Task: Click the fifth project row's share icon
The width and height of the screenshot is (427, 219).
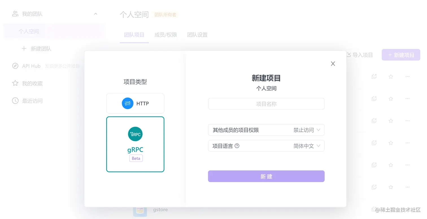Action: point(374,165)
